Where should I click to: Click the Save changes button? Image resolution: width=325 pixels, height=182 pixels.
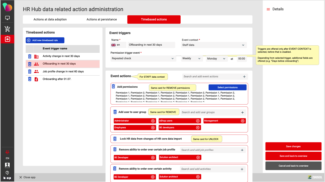pos(293,146)
